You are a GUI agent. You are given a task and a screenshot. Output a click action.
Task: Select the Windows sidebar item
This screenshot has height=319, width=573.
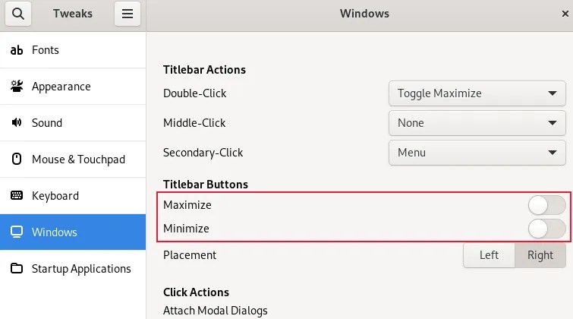pos(55,232)
